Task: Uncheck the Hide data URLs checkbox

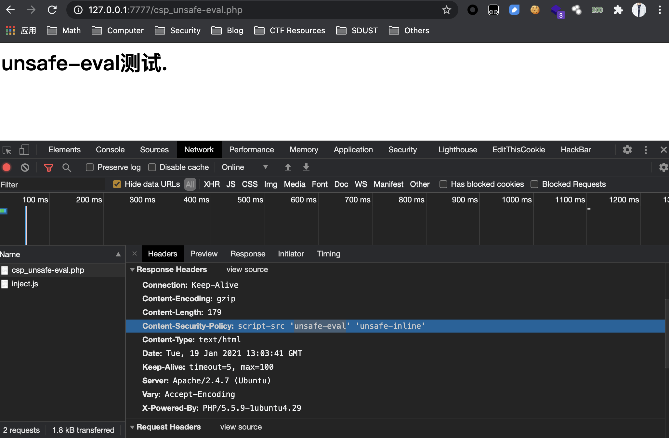Action: pos(117,184)
